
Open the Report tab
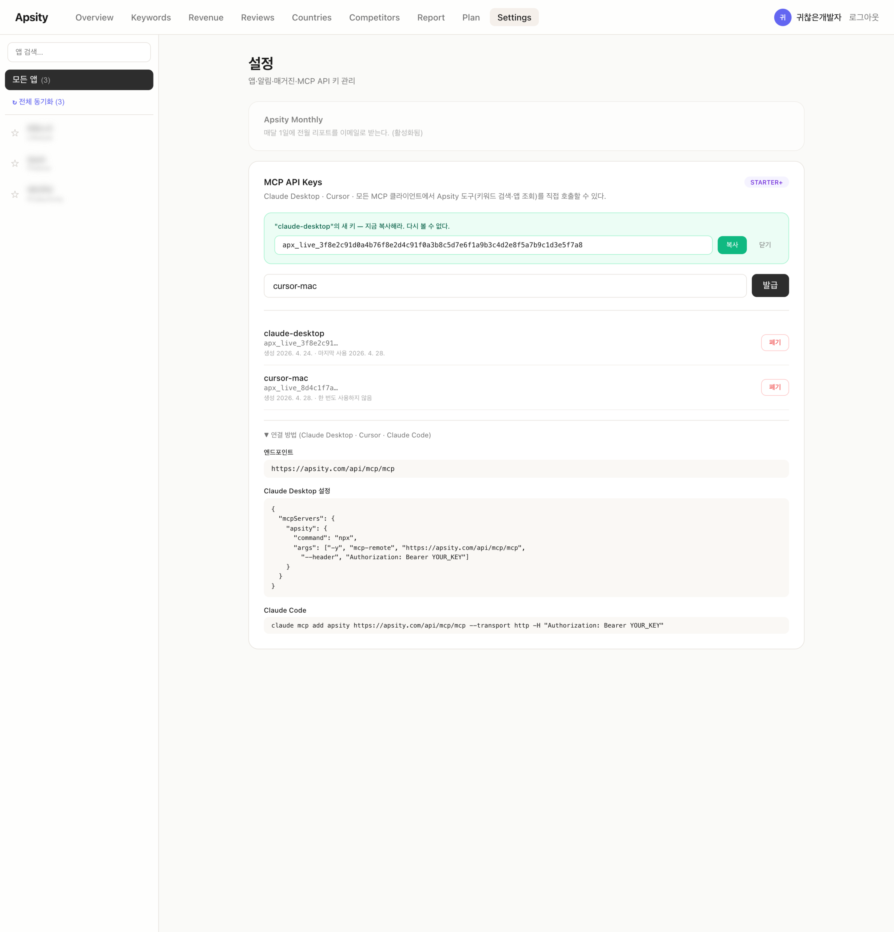point(430,17)
